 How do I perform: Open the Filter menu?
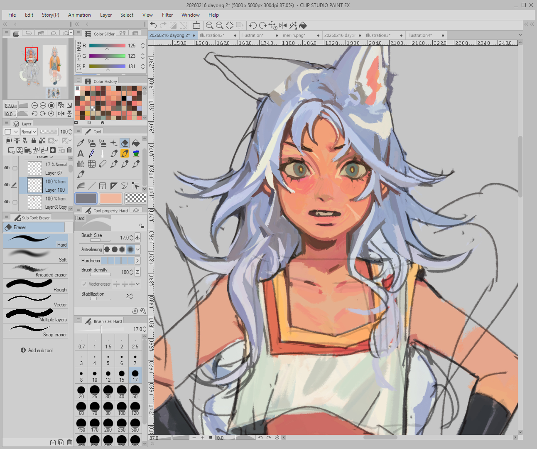[167, 15]
